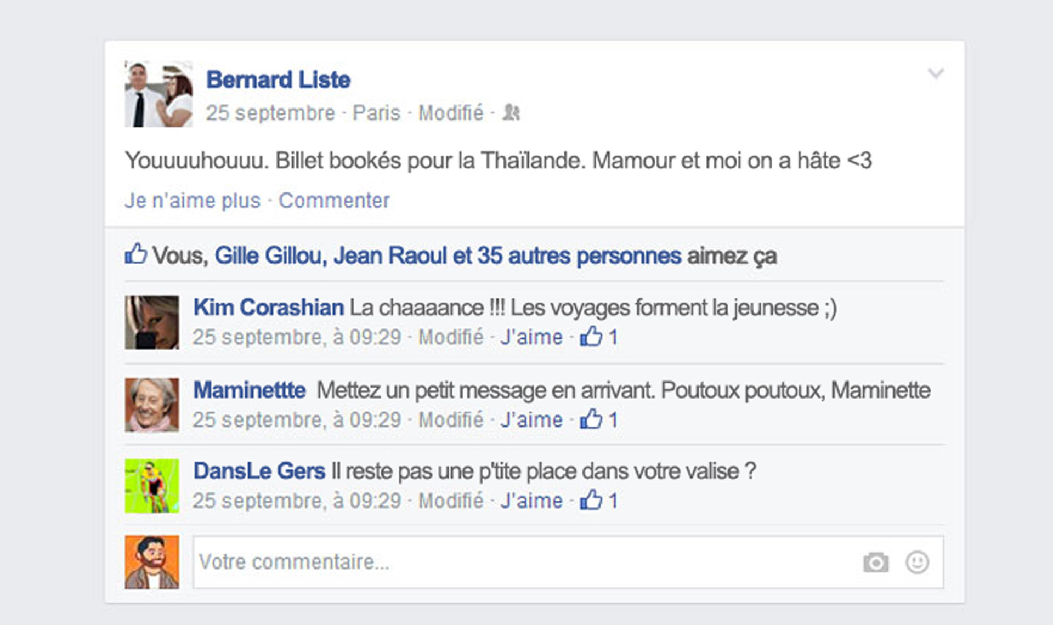Click the friends audience icon beside Modifié

[x=511, y=112]
